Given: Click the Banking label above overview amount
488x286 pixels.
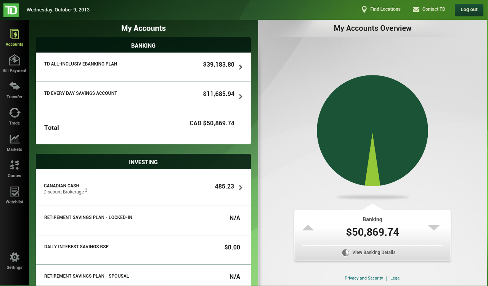Looking at the screenshot, I should 372,219.
